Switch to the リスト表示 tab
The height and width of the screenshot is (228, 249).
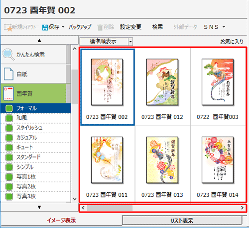pos(182,221)
